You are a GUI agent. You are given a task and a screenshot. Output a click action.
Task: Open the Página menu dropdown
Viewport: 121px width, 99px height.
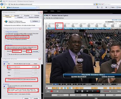point(113,7)
